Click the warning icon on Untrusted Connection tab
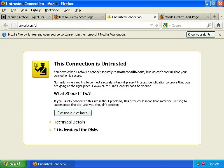Viewport: 224px width, 168px height. pos(109,17)
